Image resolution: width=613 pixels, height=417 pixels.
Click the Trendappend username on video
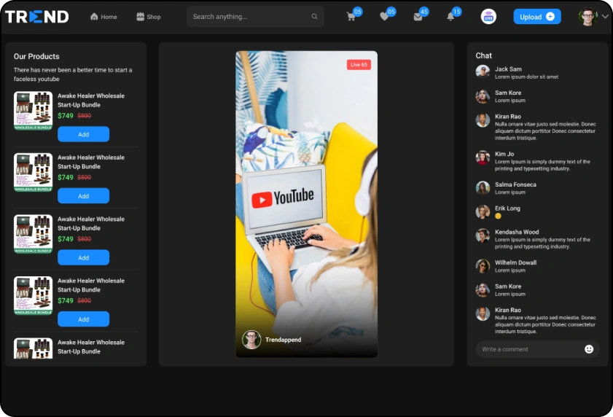283,340
